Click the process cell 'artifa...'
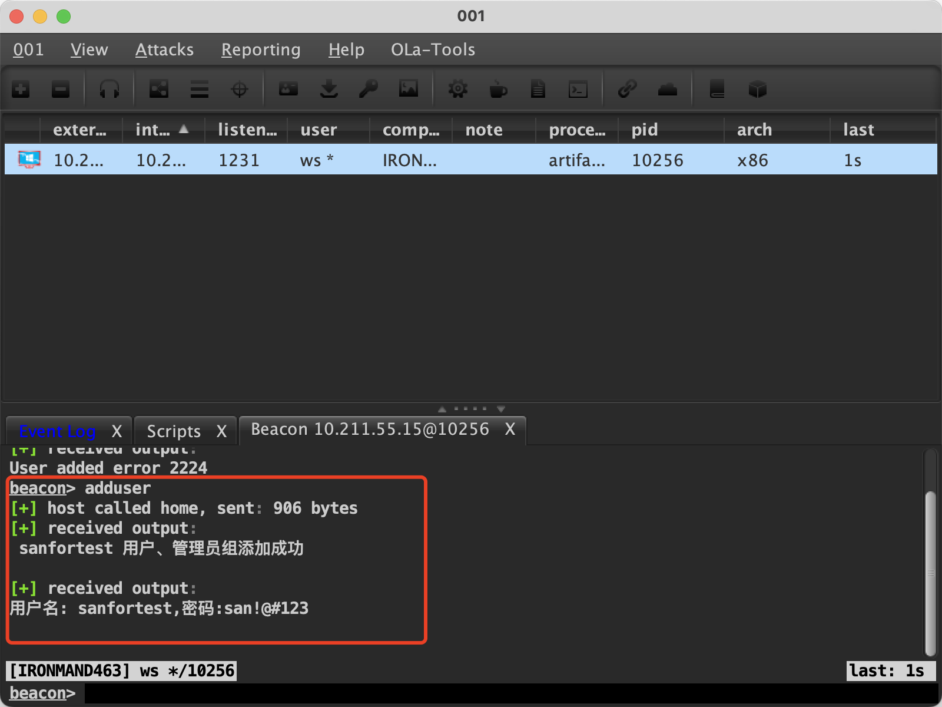Image resolution: width=942 pixels, height=707 pixels. click(577, 160)
